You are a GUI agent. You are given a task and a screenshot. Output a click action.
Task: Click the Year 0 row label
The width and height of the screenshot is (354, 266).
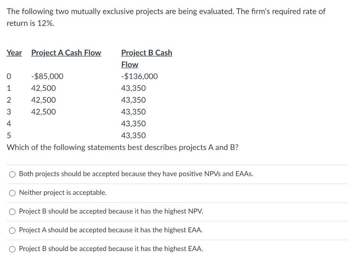(8, 76)
